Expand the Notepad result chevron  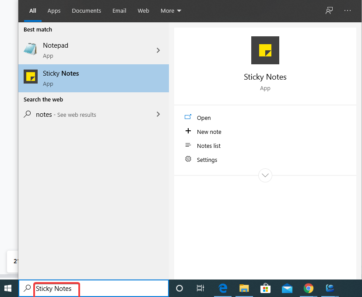pos(158,50)
